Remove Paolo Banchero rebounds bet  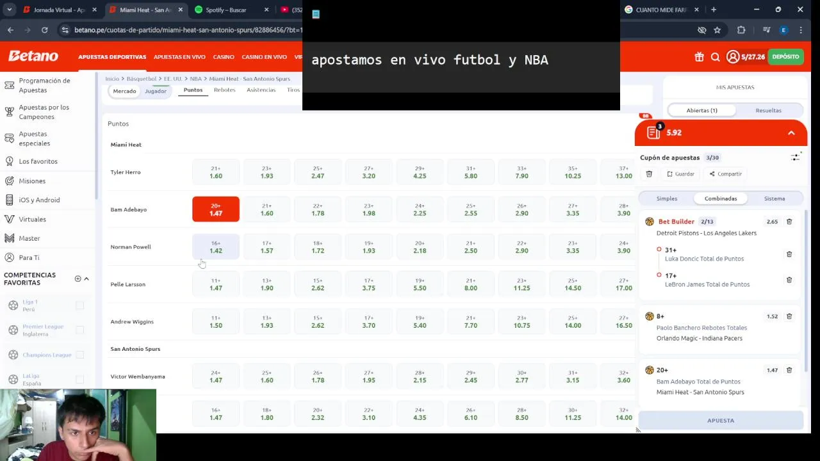789,316
